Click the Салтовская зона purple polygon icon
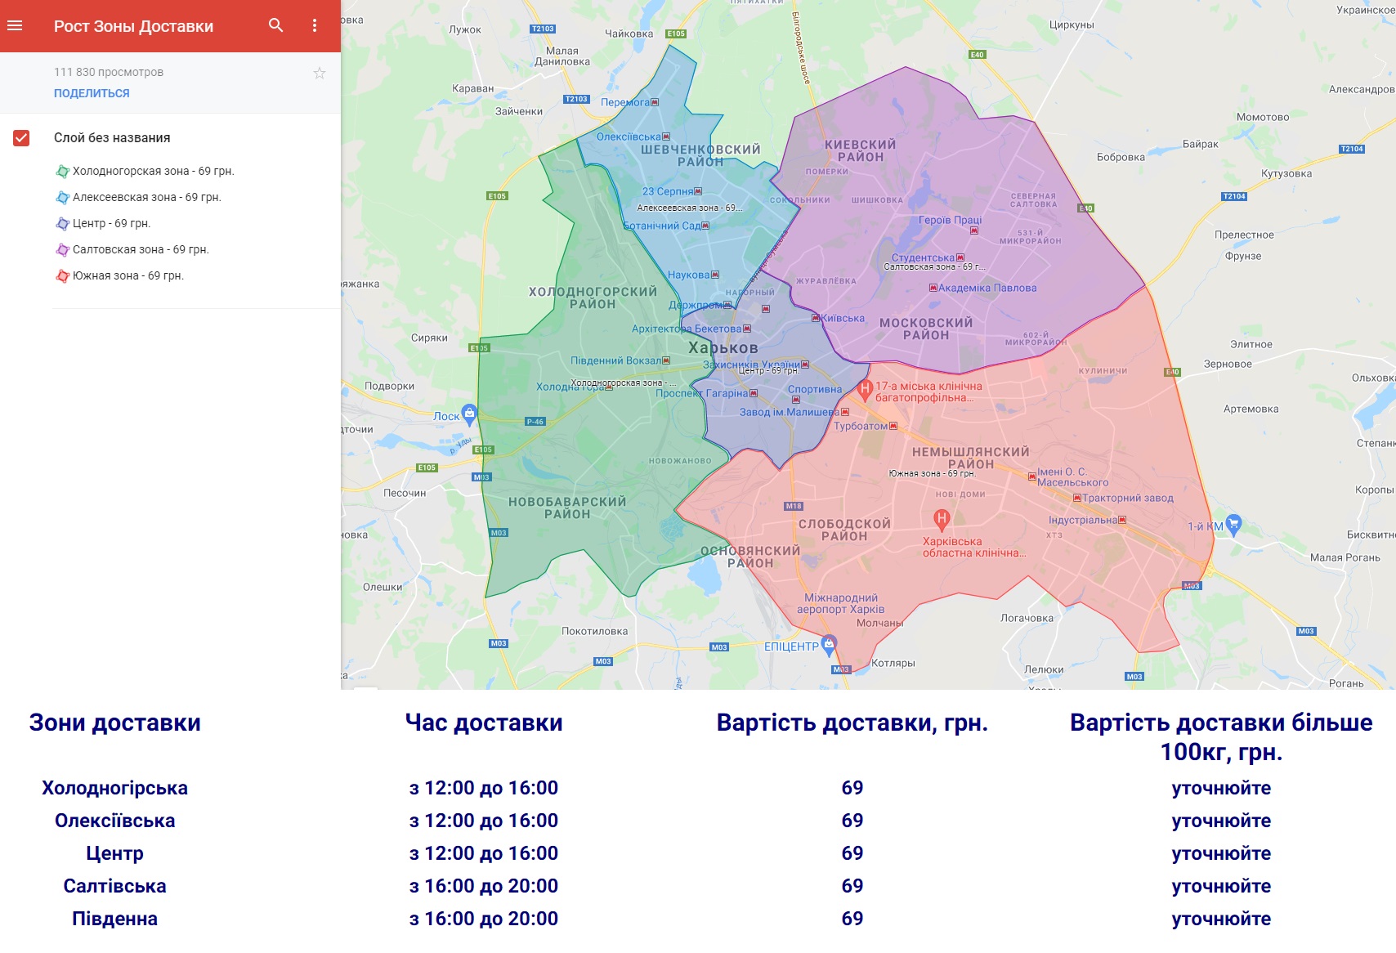 [62, 250]
